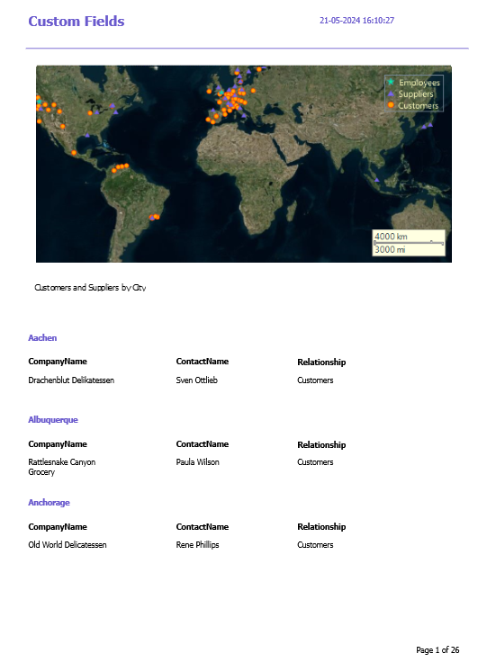The image size is (487, 671).
Task: Click the Page 1 of 26 footer
Action: point(437,650)
